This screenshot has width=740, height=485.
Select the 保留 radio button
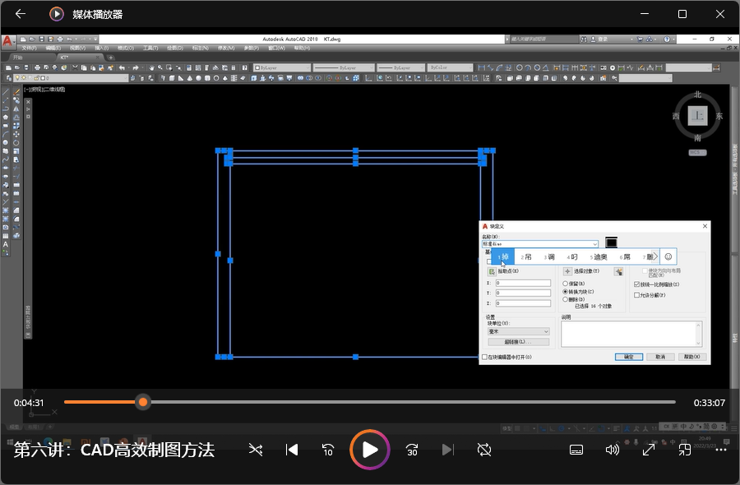[565, 284]
